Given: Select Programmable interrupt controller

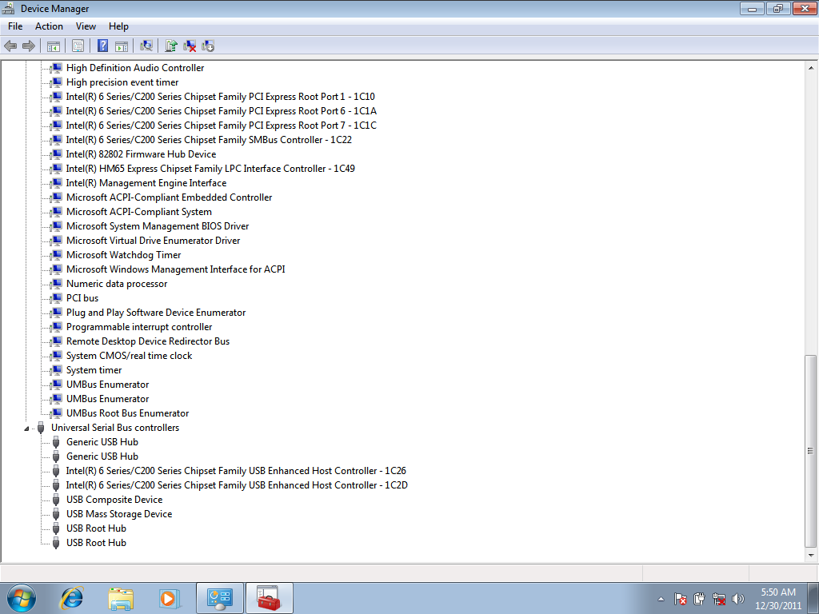Looking at the screenshot, I should coord(139,327).
